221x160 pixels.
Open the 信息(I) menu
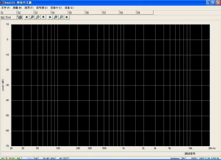coord(69,8)
